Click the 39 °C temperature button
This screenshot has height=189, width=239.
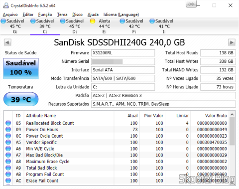click(x=21, y=99)
